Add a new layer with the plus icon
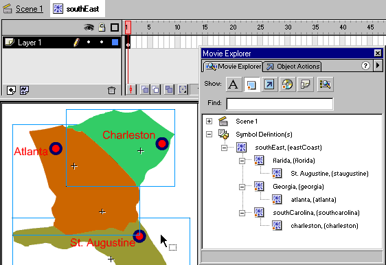This screenshot has height=265, width=386. tap(11, 91)
